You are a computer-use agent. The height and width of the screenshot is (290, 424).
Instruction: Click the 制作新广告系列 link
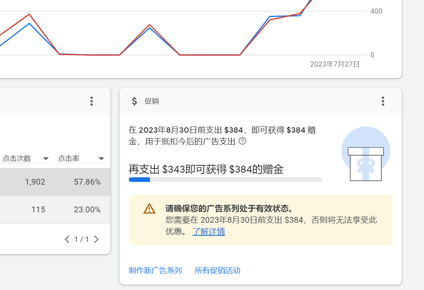pyautogui.click(x=155, y=270)
